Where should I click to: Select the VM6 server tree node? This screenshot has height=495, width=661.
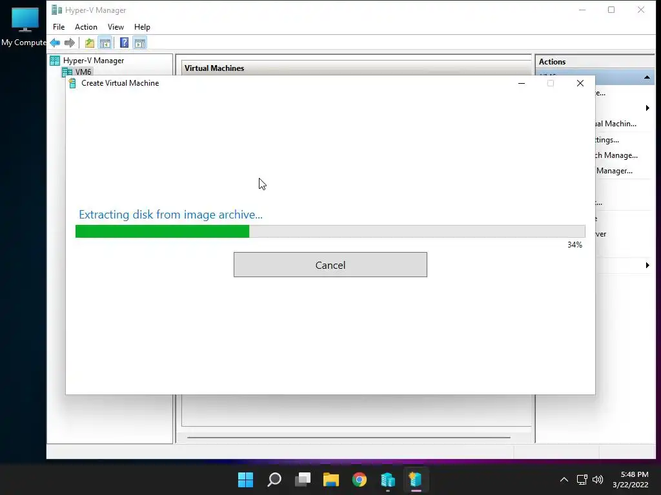83,72
